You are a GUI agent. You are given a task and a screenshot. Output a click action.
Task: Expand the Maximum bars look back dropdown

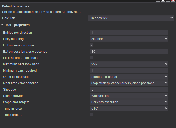click(x=129, y=64)
